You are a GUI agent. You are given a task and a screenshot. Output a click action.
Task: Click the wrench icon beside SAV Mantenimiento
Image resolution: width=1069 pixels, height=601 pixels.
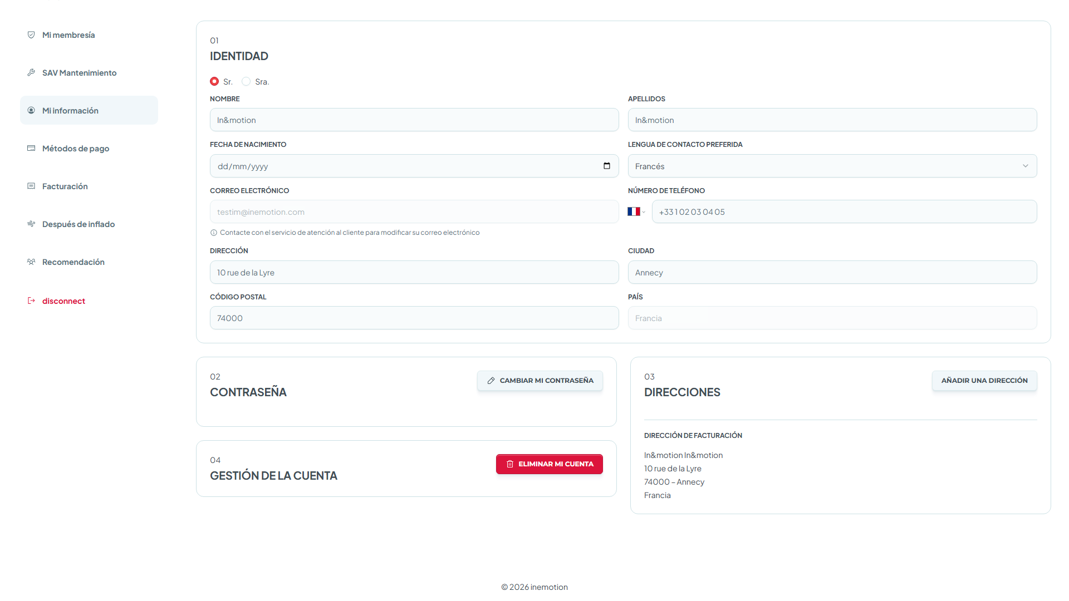point(31,72)
